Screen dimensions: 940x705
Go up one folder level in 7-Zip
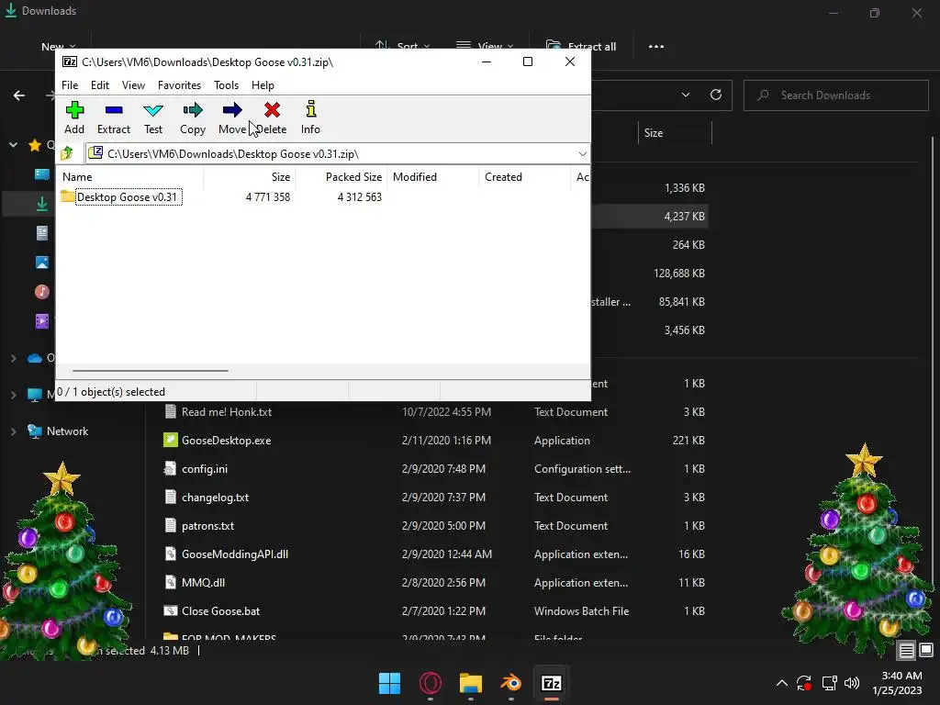click(x=67, y=153)
